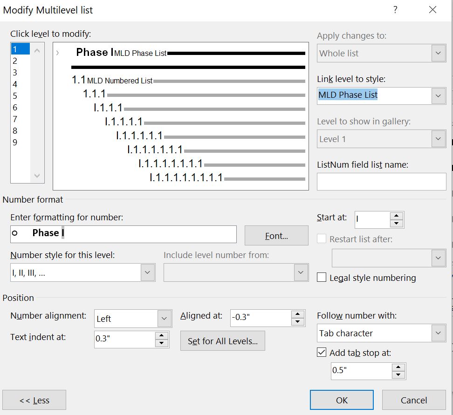Close the dialog with the X
Viewport: 453px width, 415px height.
(x=433, y=9)
